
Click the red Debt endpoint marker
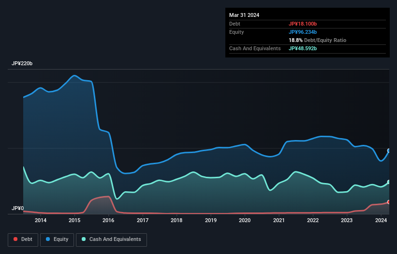[389, 202]
